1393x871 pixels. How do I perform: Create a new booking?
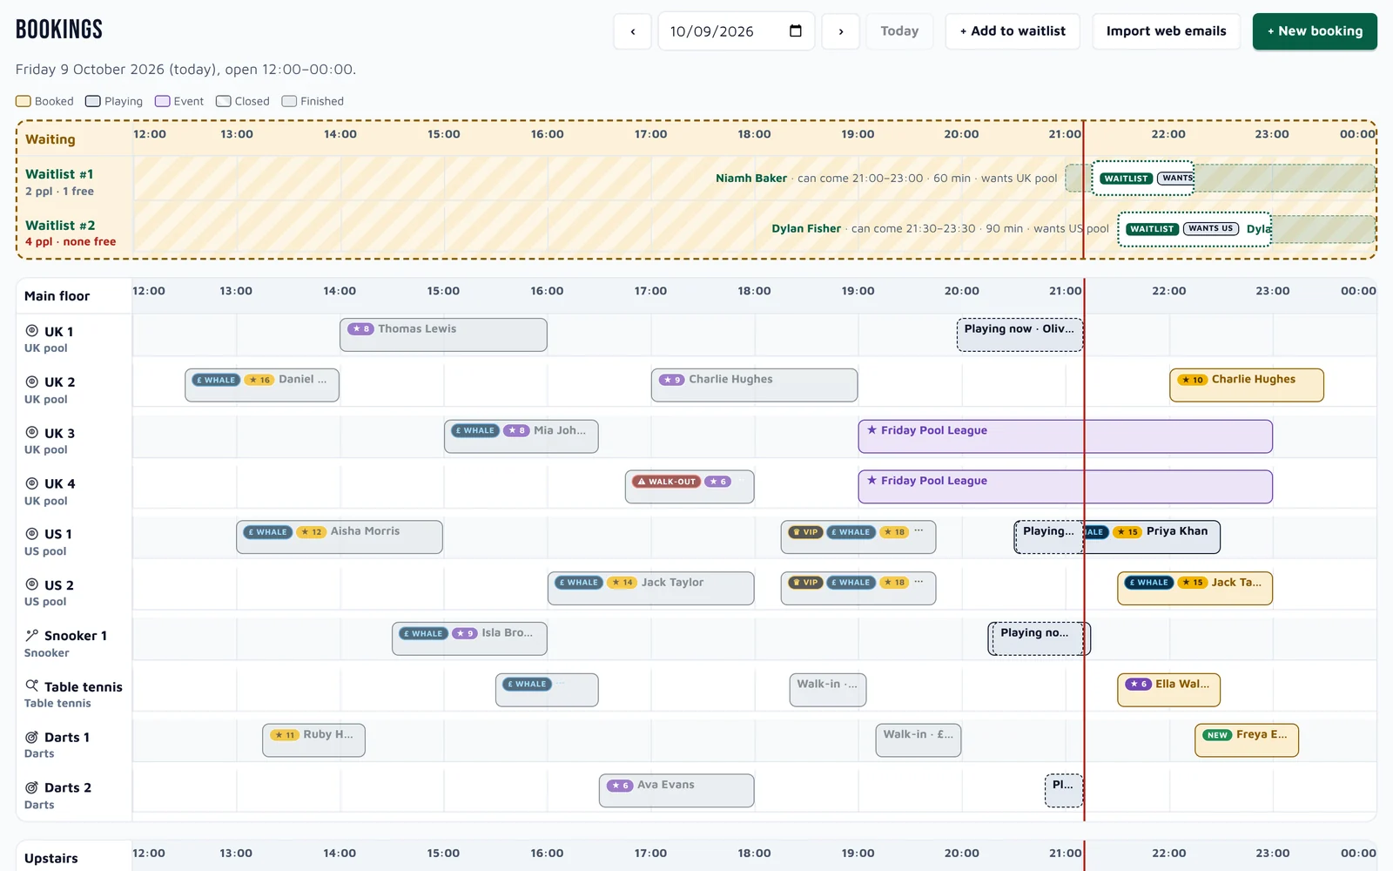pyautogui.click(x=1315, y=31)
